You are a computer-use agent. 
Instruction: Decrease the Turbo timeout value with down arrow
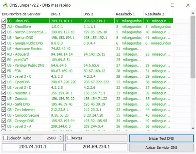[x=60, y=139]
